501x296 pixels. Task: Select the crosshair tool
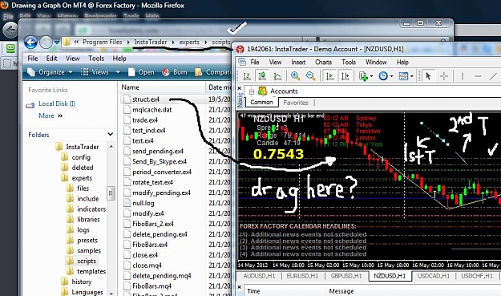[x=444, y=76]
